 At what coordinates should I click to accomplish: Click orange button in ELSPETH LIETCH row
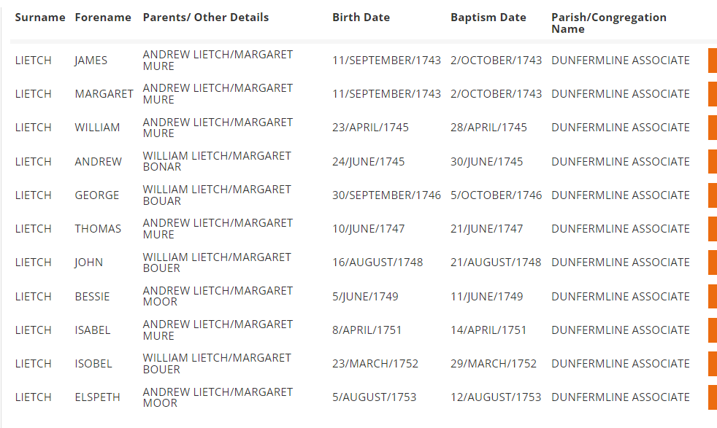tap(712, 397)
